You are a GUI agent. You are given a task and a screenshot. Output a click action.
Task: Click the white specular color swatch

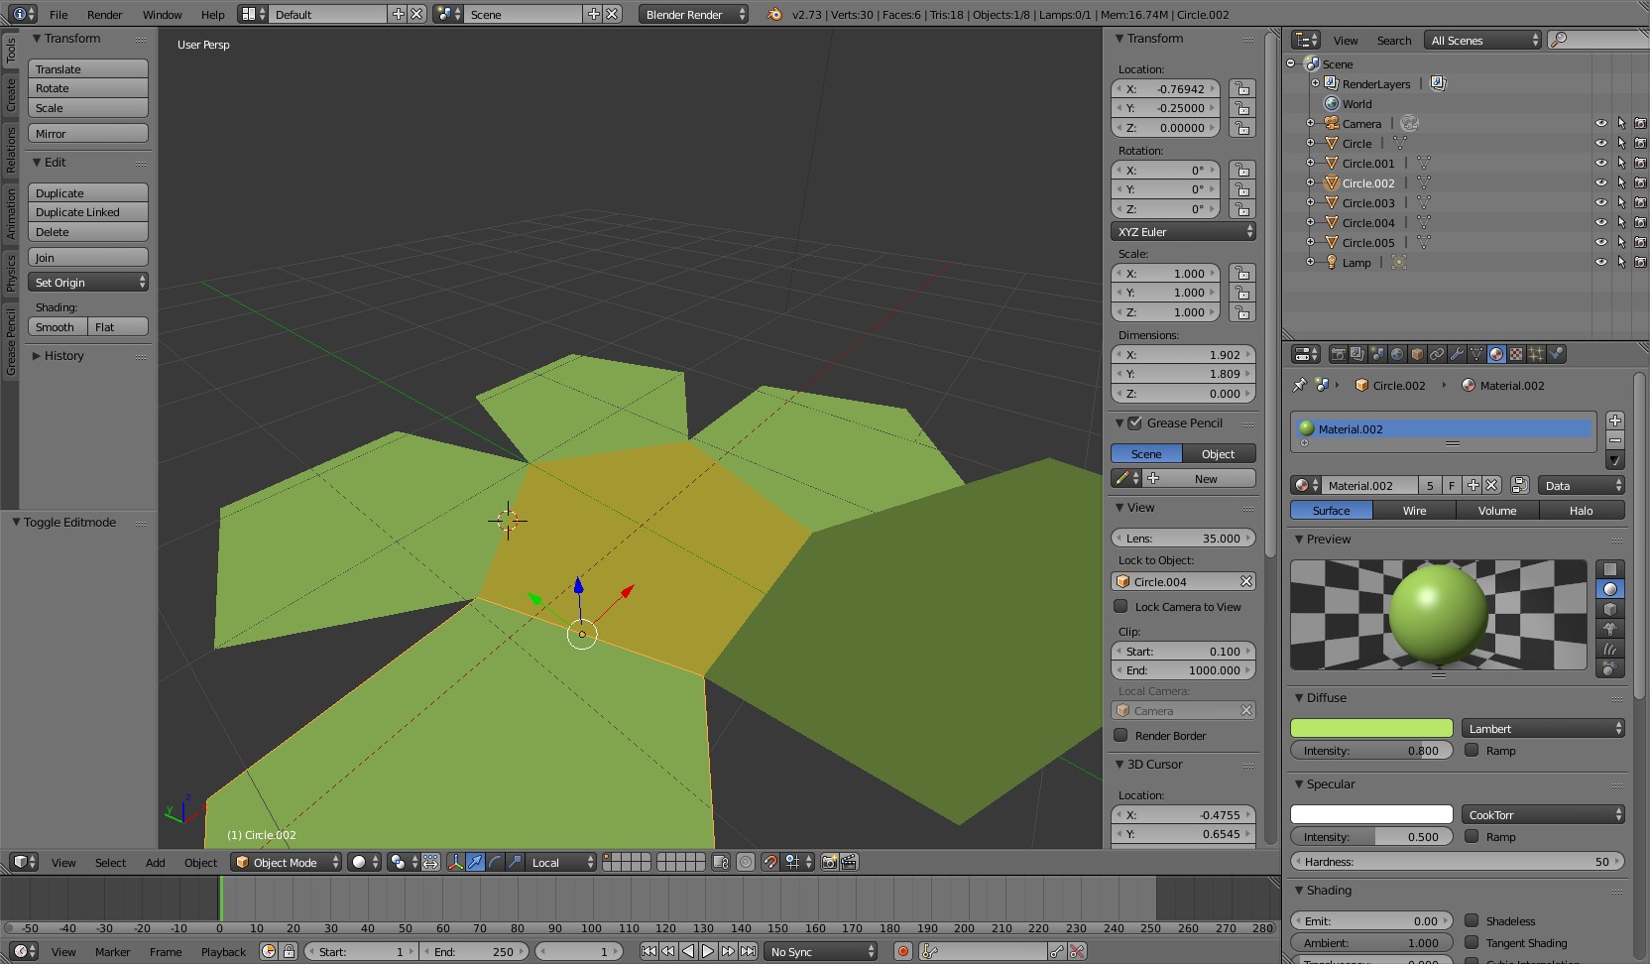1371,814
